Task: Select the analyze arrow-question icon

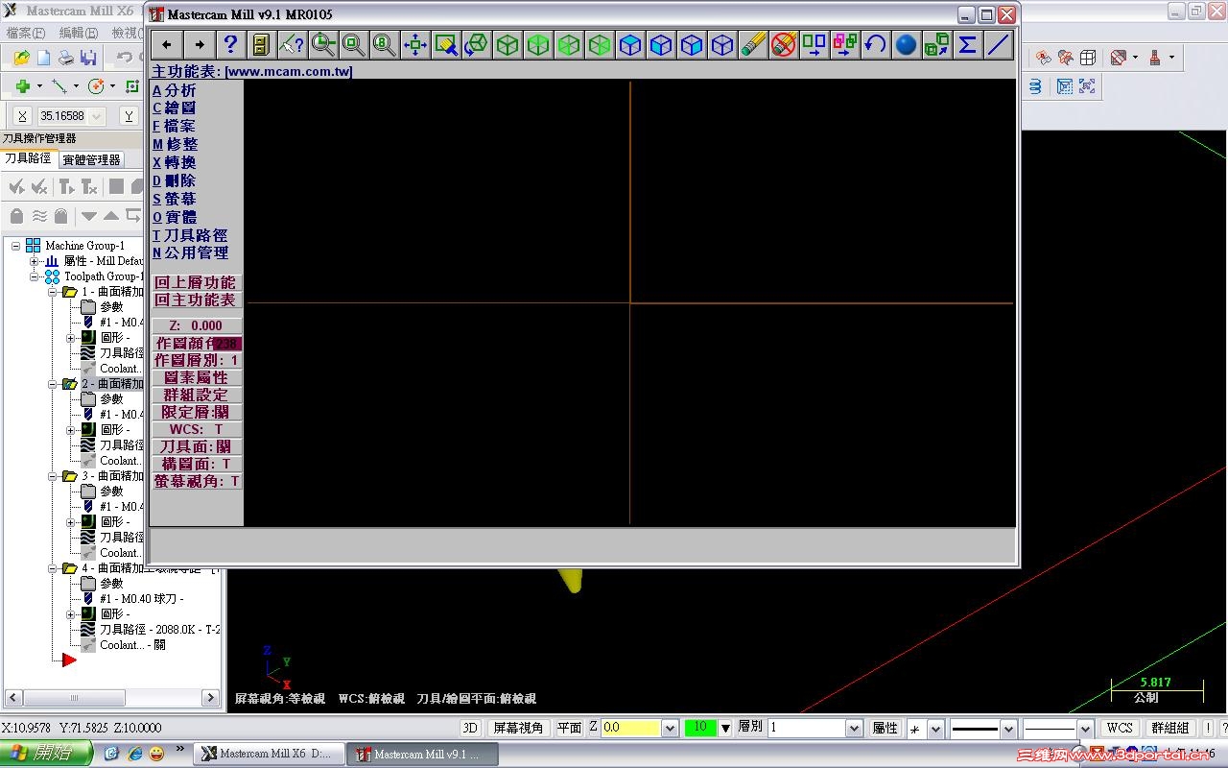Action: tap(291, 45)
